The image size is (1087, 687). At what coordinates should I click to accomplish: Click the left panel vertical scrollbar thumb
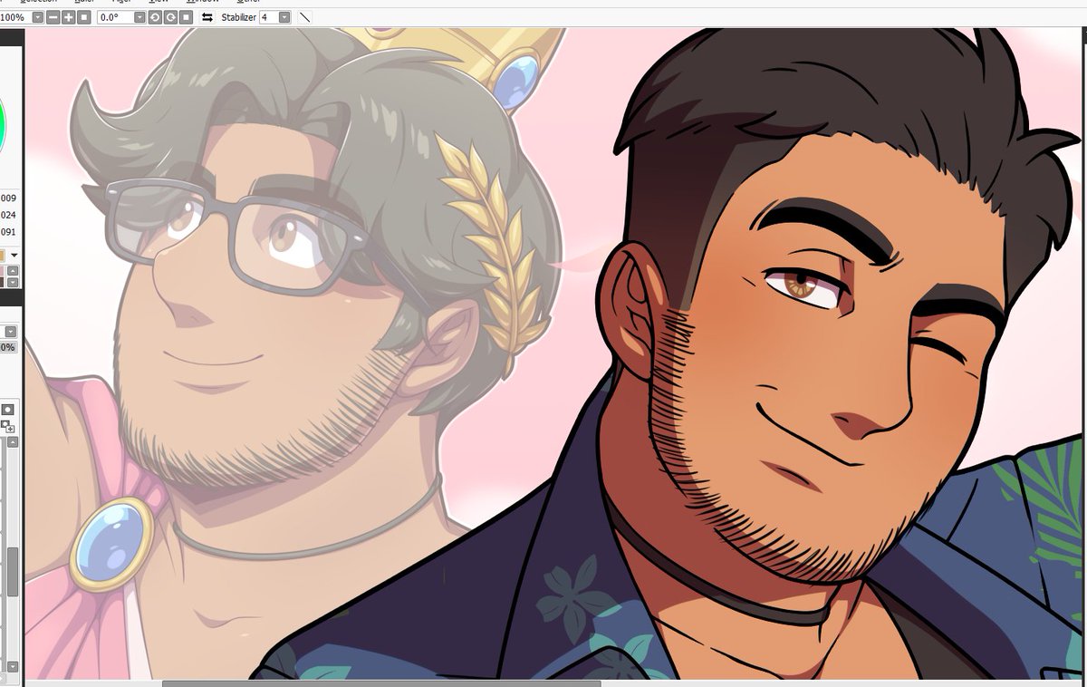tap(12, 571)
